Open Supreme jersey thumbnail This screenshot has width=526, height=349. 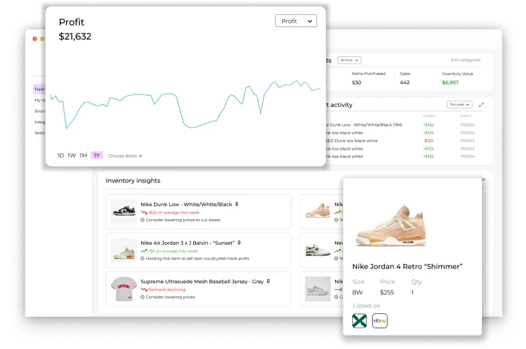pos(124,289)
